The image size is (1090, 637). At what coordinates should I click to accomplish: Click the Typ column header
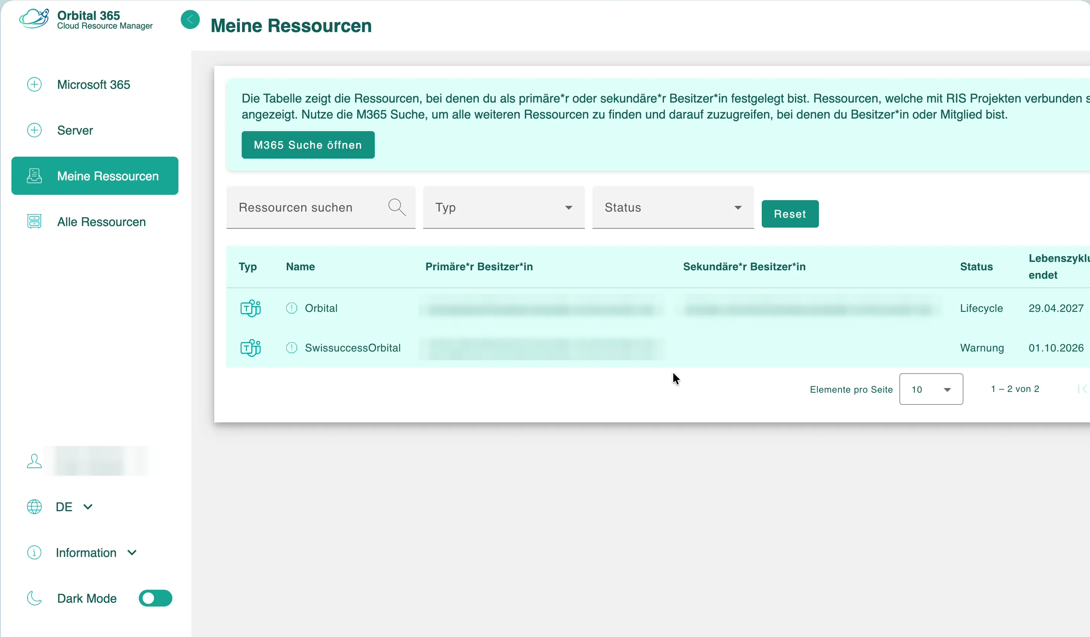(248, 267)
